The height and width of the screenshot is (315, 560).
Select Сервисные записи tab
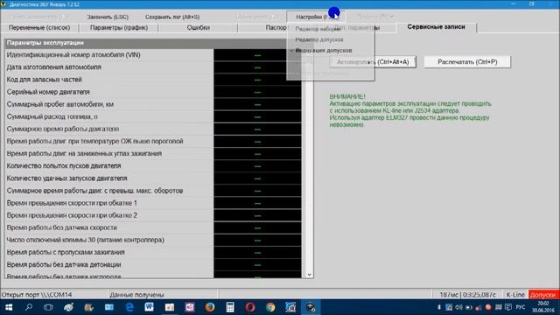(x=436, y=27)
